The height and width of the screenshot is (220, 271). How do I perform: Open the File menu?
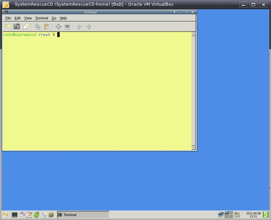(x=8, y=18)
